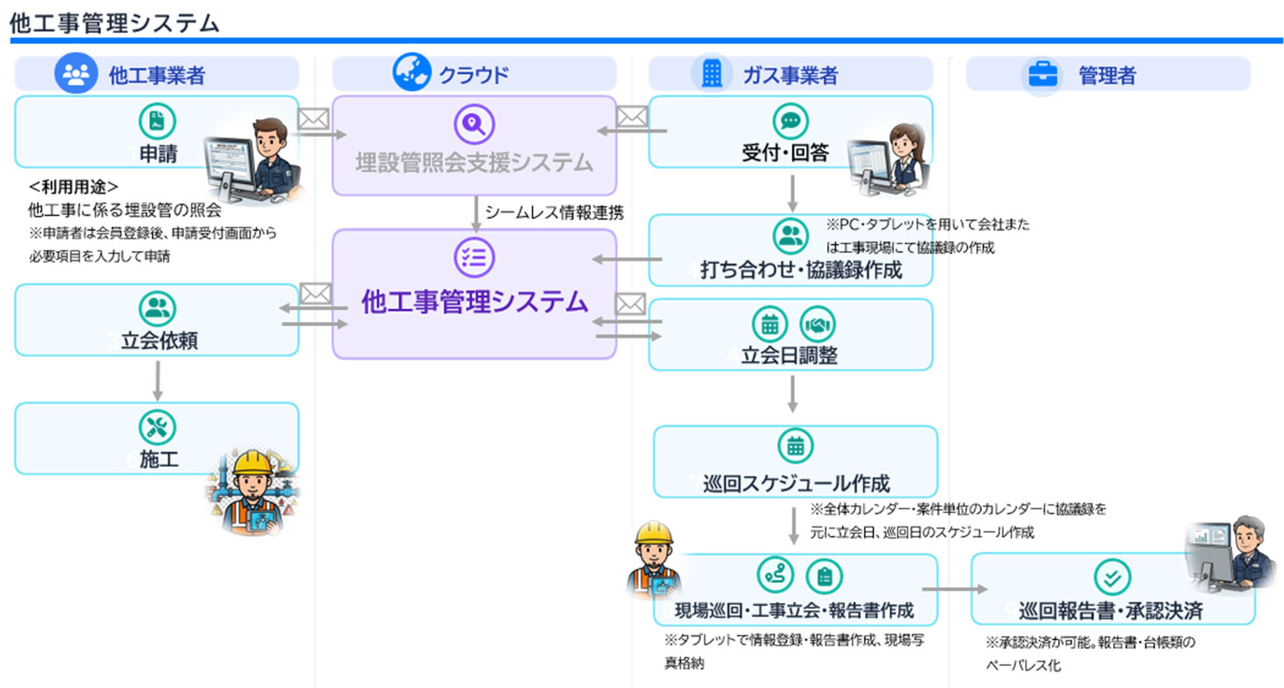The width and height of the screenshot is (1284, 688).
Task: Click the checklist icon above 他工事管理システム
Action: click(x=474, y=257)
